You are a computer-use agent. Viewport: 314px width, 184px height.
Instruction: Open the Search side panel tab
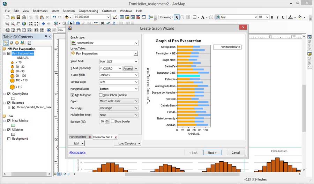coord(309,43)
